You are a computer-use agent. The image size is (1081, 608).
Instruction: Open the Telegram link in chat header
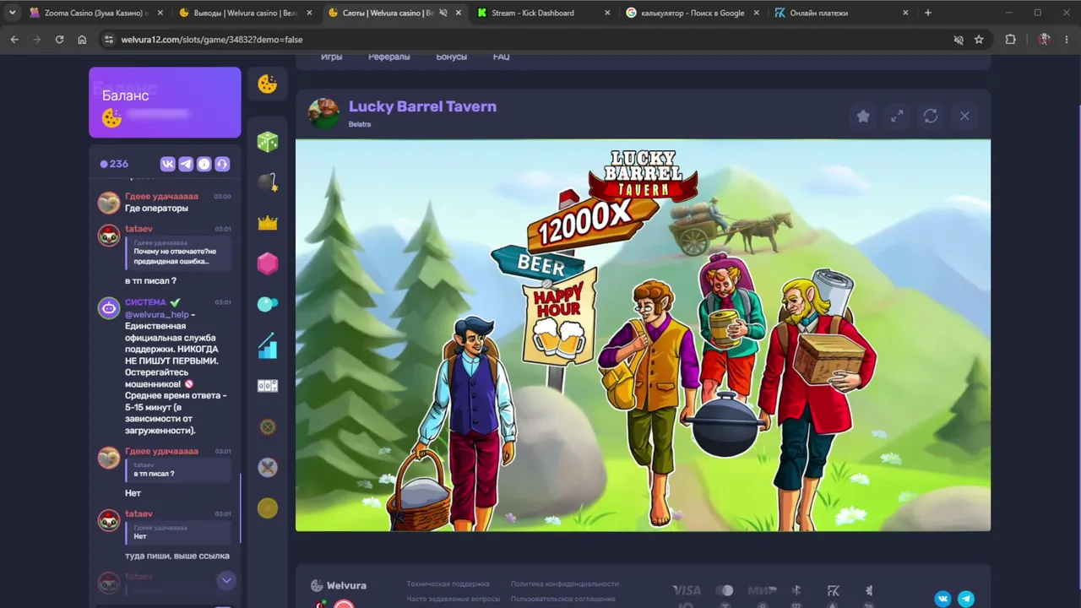pos(186,164)
